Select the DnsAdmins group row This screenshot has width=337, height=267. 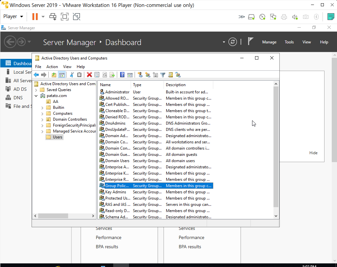(x=156, y=123)
